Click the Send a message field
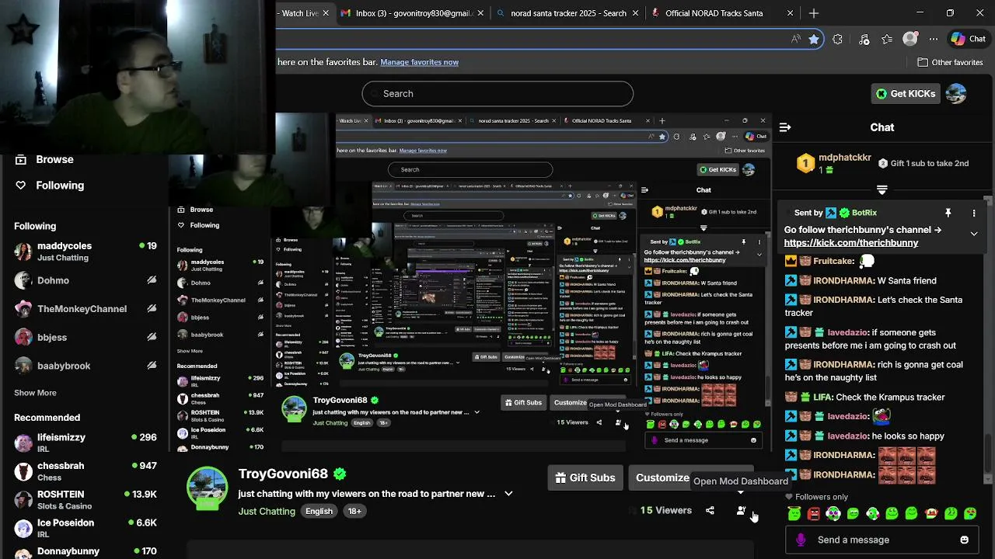 point(882,540)
